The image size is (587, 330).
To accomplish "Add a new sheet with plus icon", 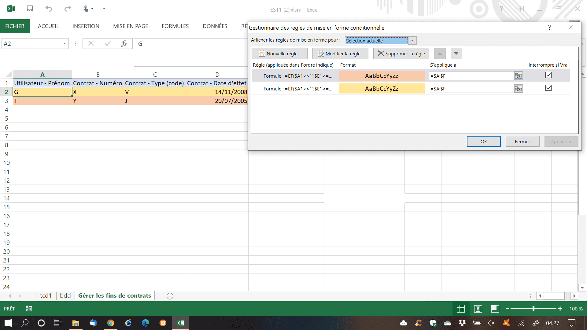I will 170,296.
